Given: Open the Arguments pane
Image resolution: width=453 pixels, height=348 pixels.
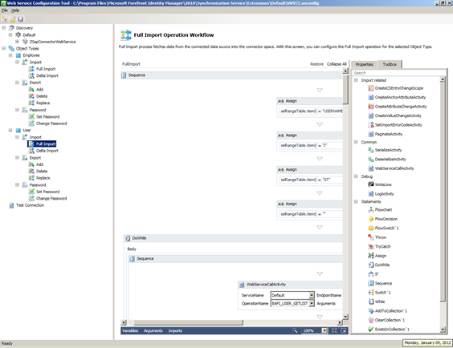Looking at the screenshot, I should [x=153, y=330].
